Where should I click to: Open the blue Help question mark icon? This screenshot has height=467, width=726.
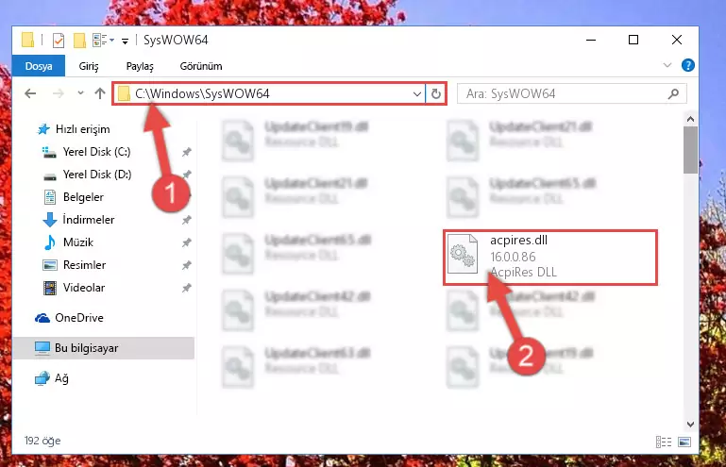[x=687, y=65]
